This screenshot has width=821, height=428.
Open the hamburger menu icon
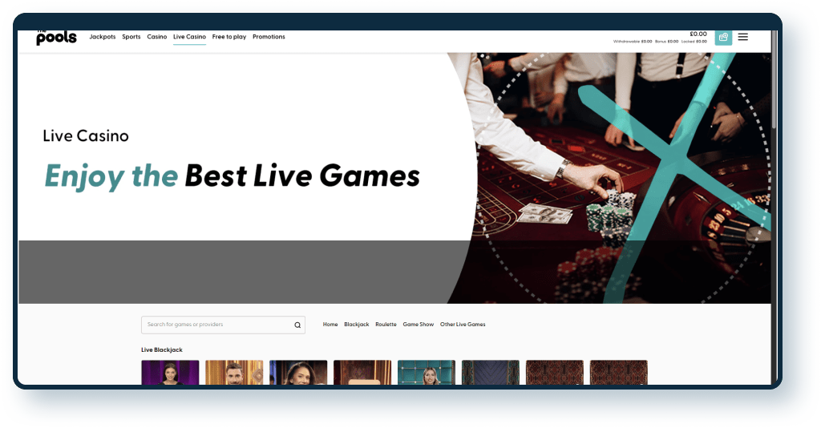(x=743, y=37)
